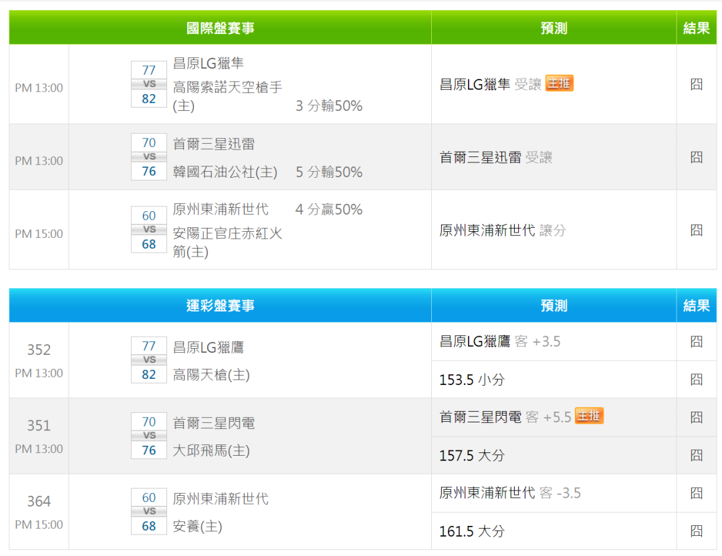
Task: Click team name 韓國石油公社(主)
Action: (x=225, y=172)
